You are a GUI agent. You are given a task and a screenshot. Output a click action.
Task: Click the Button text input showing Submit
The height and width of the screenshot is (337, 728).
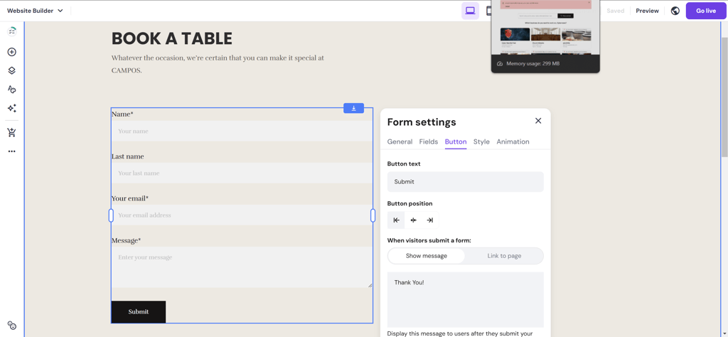pos(465,182)
